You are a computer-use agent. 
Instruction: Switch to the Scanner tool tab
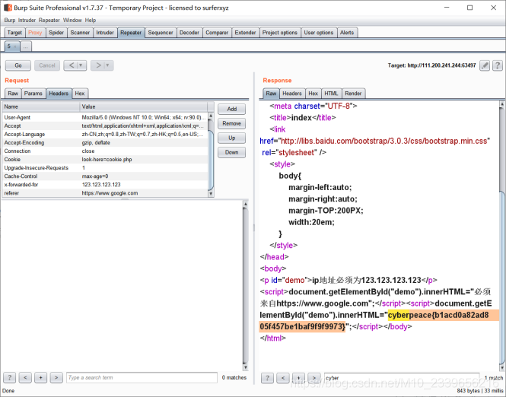tap(80, 33)
